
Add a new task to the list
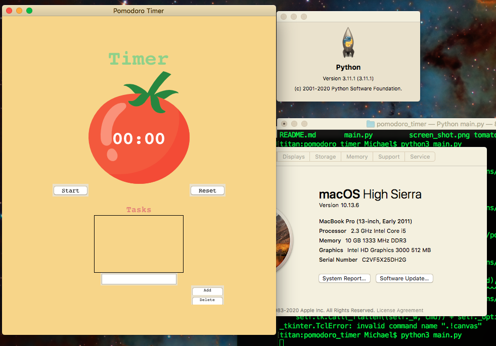[207, 290]
